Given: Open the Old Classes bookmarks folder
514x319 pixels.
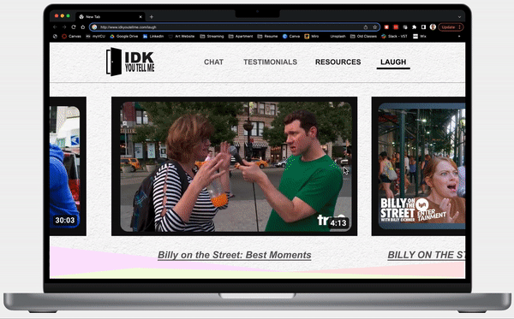Looking at the screenshot, I should coord(363,36).
